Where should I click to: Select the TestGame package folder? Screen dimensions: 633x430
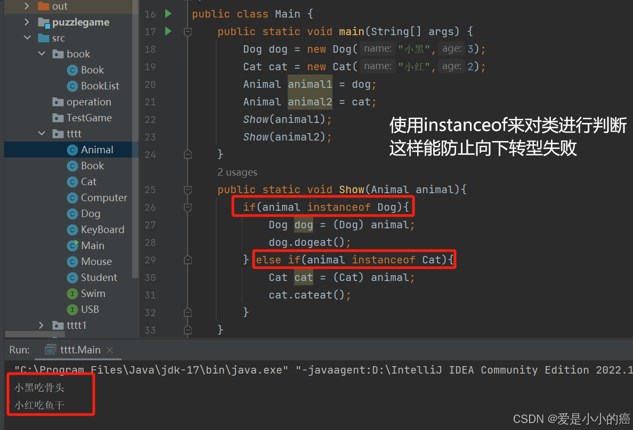coord(89,118)
